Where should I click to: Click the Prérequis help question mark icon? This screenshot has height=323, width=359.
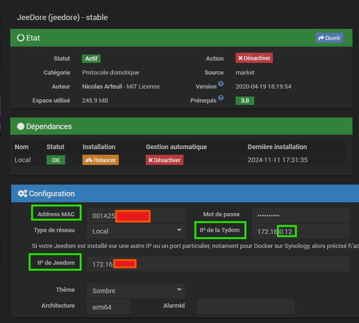tap(221, 98)
